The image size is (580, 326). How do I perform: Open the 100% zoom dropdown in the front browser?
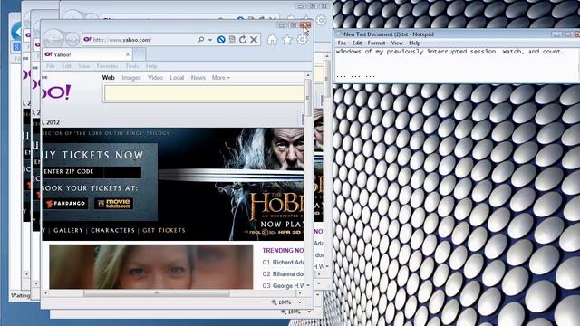(x=300, y=302)
